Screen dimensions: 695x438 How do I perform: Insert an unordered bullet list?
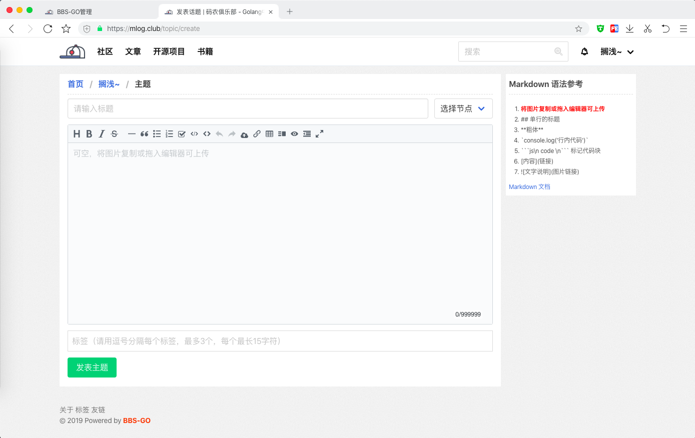(x=157, y=133)
